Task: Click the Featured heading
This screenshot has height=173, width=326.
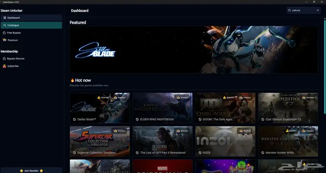Action: (78, 22)
